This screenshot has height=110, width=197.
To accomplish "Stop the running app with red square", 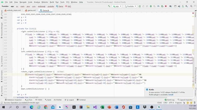I will (166, 6).
